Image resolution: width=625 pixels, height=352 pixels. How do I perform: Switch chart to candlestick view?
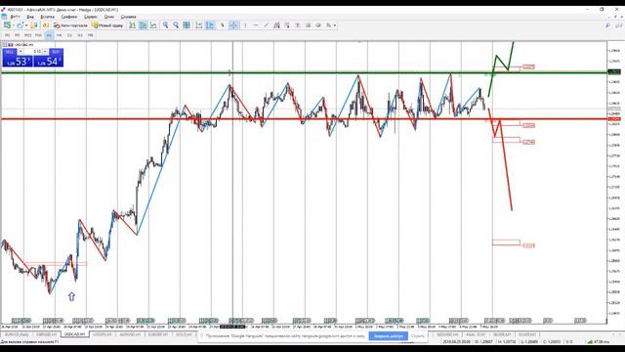(x=143, y=25)
